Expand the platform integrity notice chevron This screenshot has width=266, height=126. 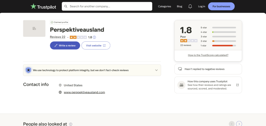pos(156,70)
